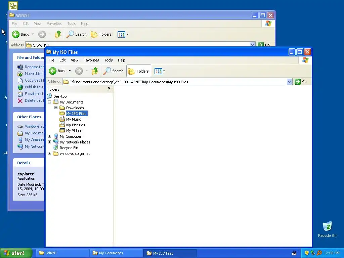Click the Up folder icon in My ISO Files
This screenshot has height=258, width=344.
tap(95, 71)
